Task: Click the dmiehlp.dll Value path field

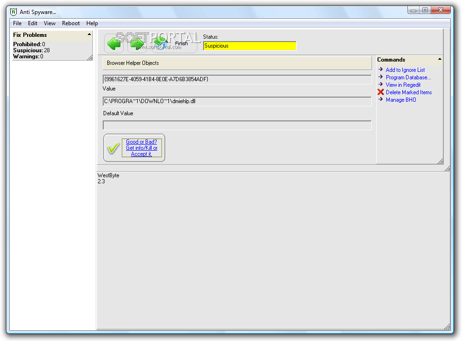Action: [x=237, y=101]
